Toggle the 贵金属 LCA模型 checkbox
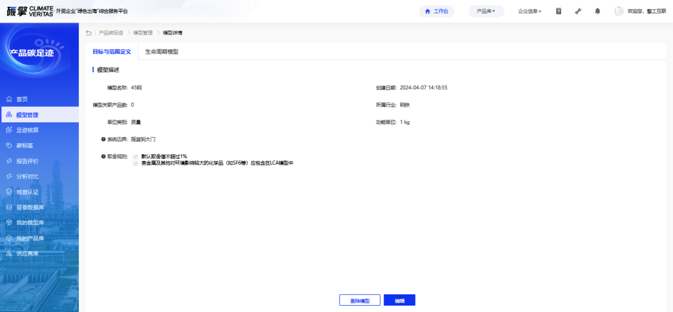The height and width of the screenshot is (312, 673). coord(136,163)
